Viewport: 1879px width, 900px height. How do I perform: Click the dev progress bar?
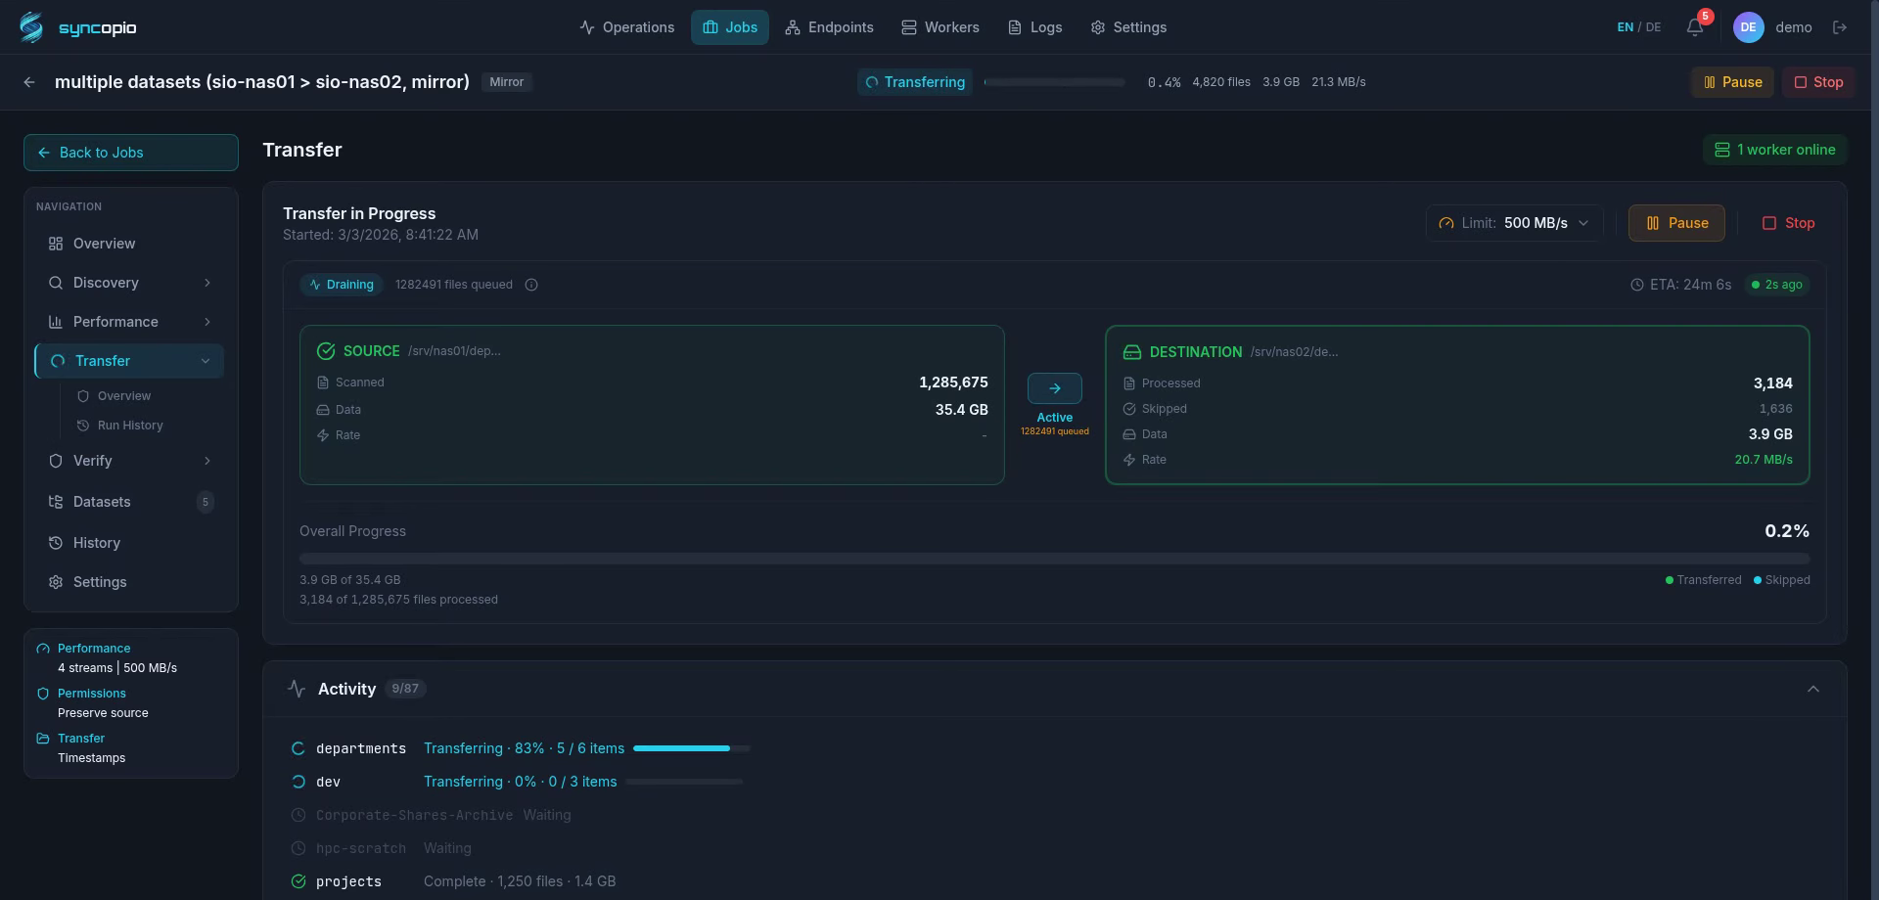pyautogui.click(x=684, y=782)
